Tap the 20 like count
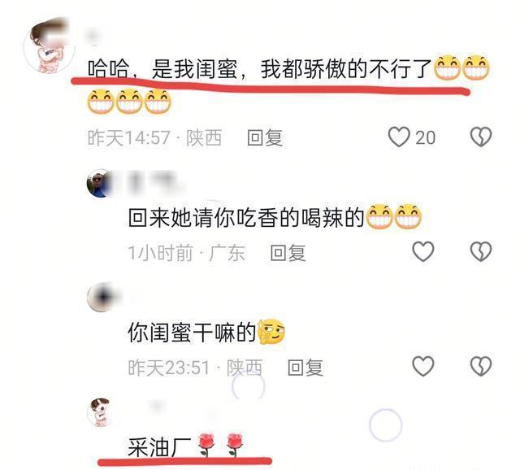 pyautogui.click(x=425, y=137)
